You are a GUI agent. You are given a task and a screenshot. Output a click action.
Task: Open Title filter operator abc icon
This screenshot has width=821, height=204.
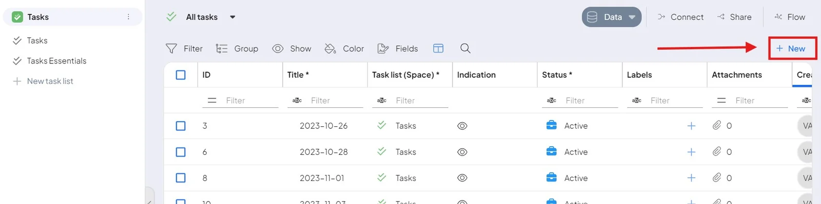coord(297,101)
